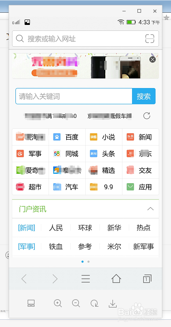The image size is (171, 327).
Task: Focus the keyword search input field
Action: tap(74, 96)
